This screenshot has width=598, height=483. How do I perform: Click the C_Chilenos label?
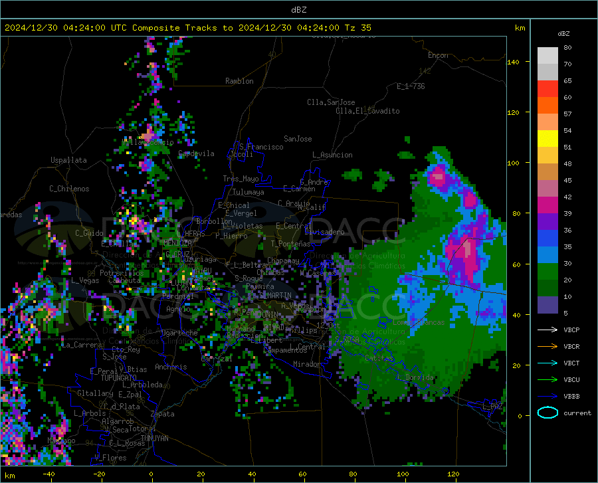69,189
